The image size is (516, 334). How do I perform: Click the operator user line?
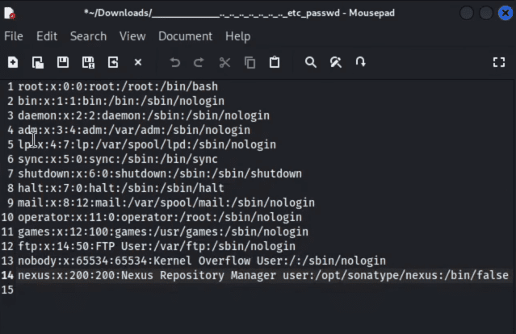pyautogui.click(x=160, y=217)
